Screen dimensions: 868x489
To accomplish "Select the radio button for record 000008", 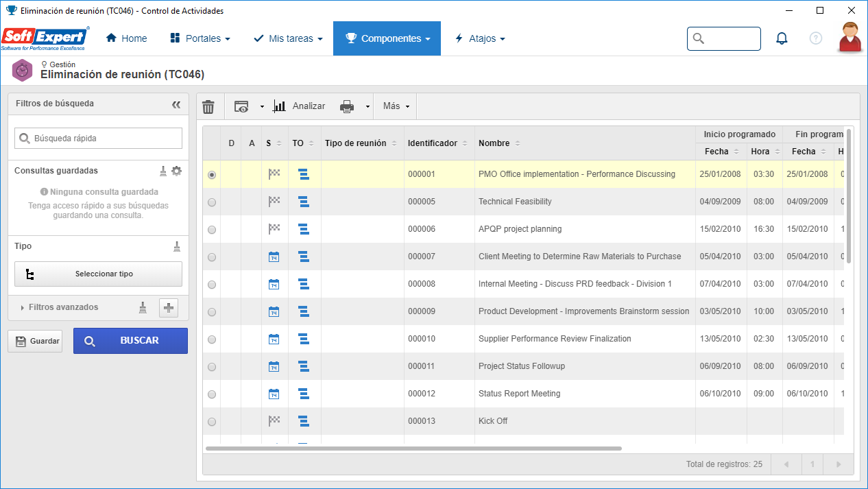I will pos(212,285).
